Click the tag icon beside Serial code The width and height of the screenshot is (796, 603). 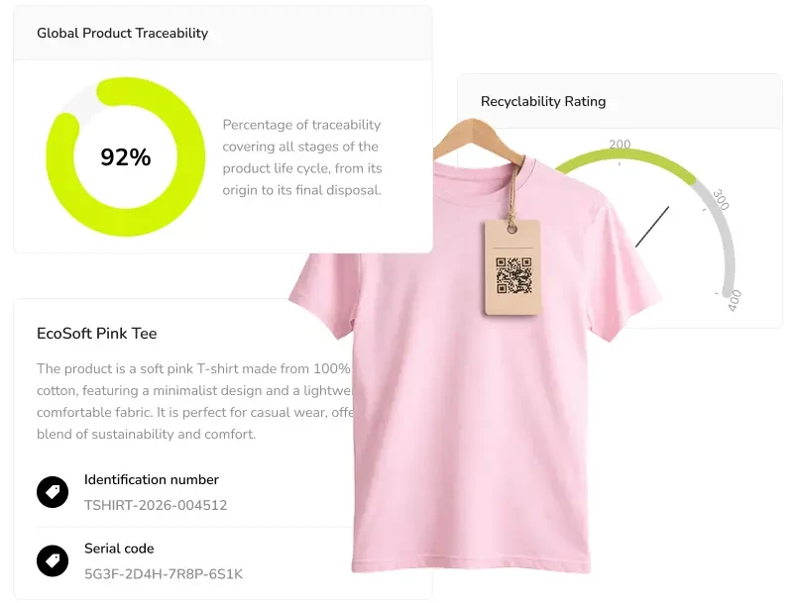point(53,561)
